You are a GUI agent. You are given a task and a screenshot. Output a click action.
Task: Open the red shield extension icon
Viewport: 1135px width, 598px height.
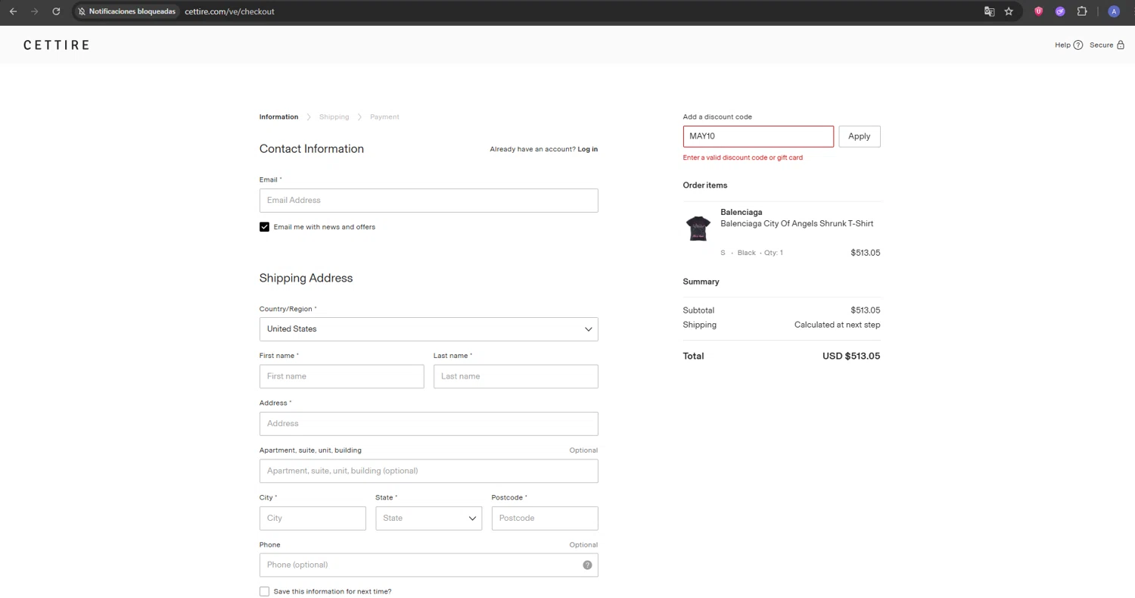point(1039,11)
